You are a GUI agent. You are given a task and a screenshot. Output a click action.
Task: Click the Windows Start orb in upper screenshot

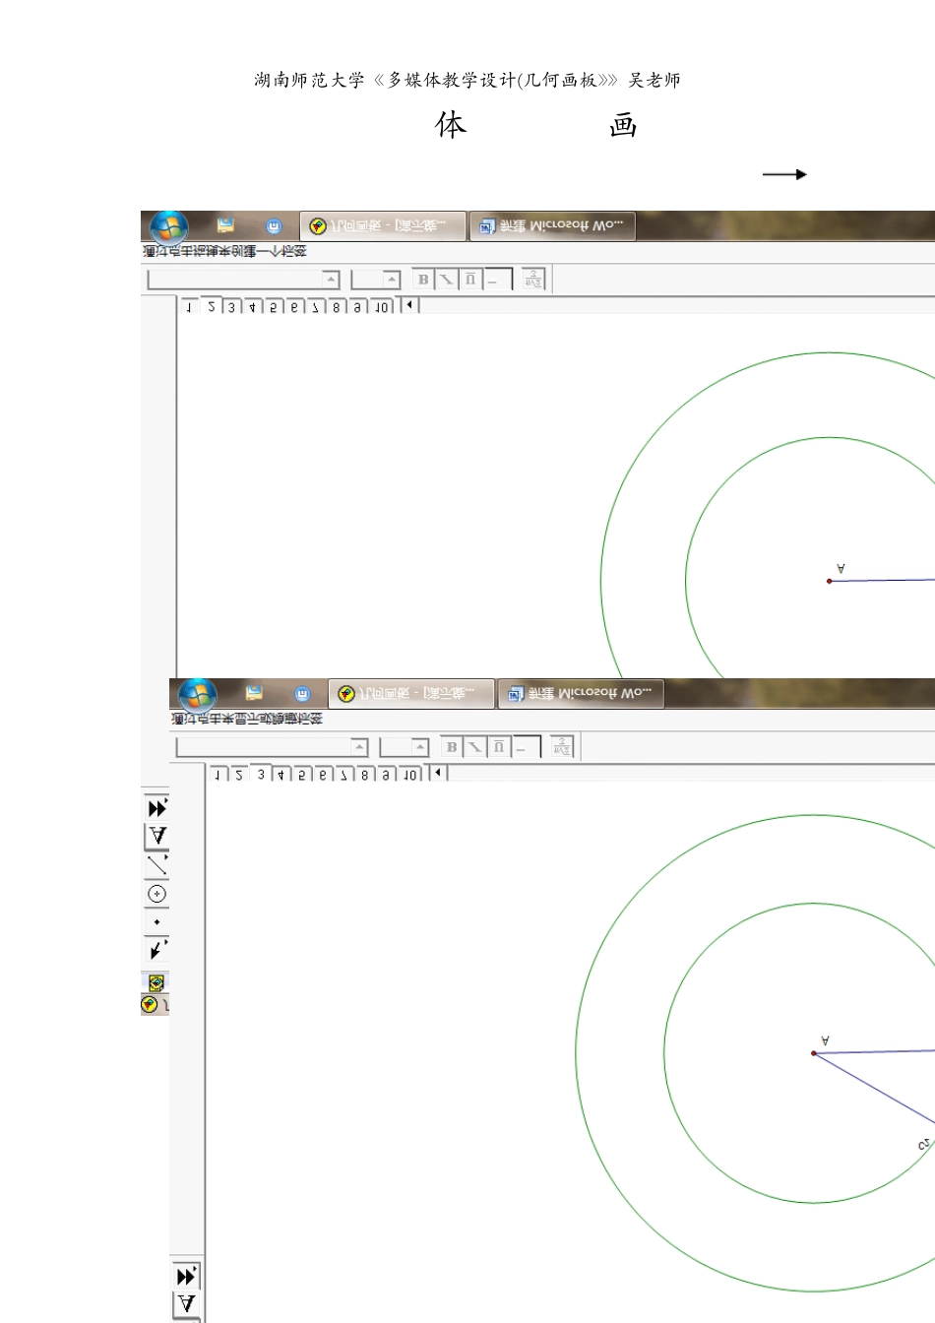pos(169,226)
